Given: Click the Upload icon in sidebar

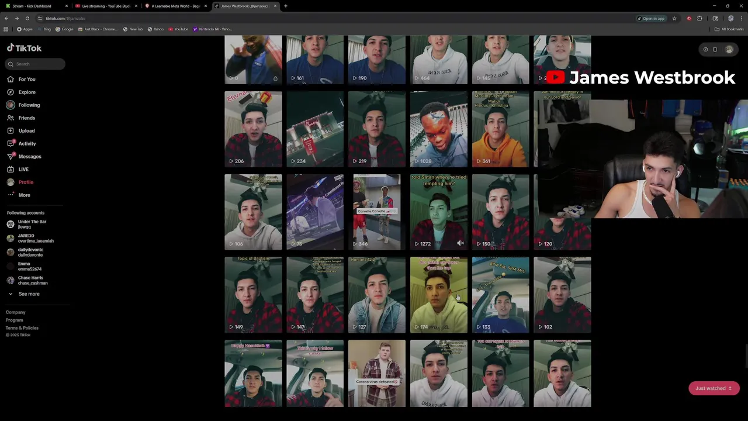Looking at the screenshot, I should [11, 130].
